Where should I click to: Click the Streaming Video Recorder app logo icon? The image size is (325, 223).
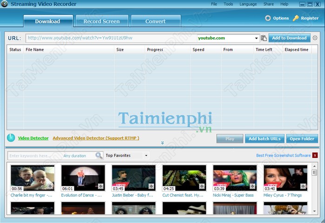click(4, 4)
